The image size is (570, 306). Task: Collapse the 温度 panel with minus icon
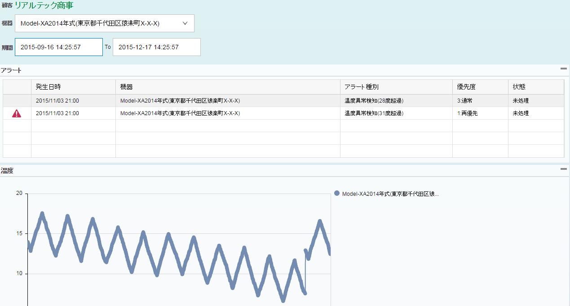563,169
